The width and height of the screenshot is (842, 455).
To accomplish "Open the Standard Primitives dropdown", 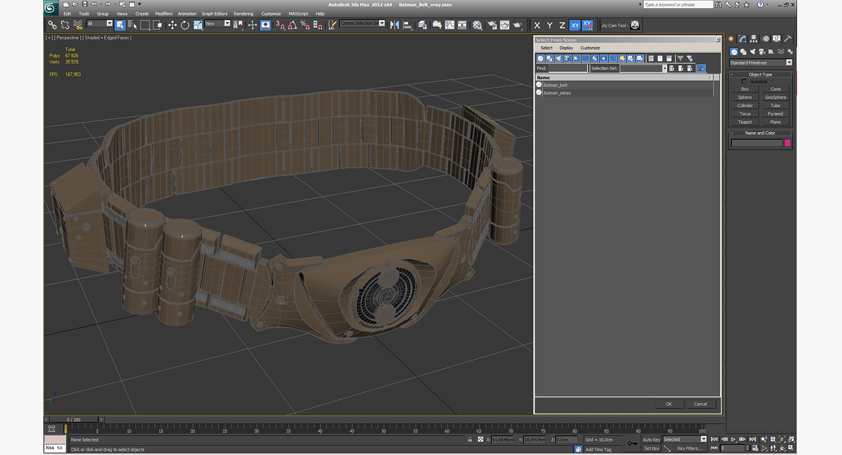I will coord(761,63).
